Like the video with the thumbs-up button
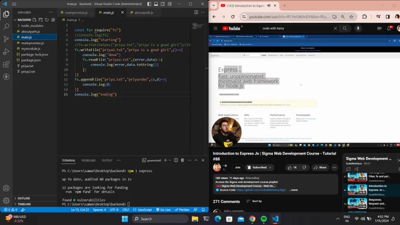This screenshot has width=400, height=225. point(292,167)
